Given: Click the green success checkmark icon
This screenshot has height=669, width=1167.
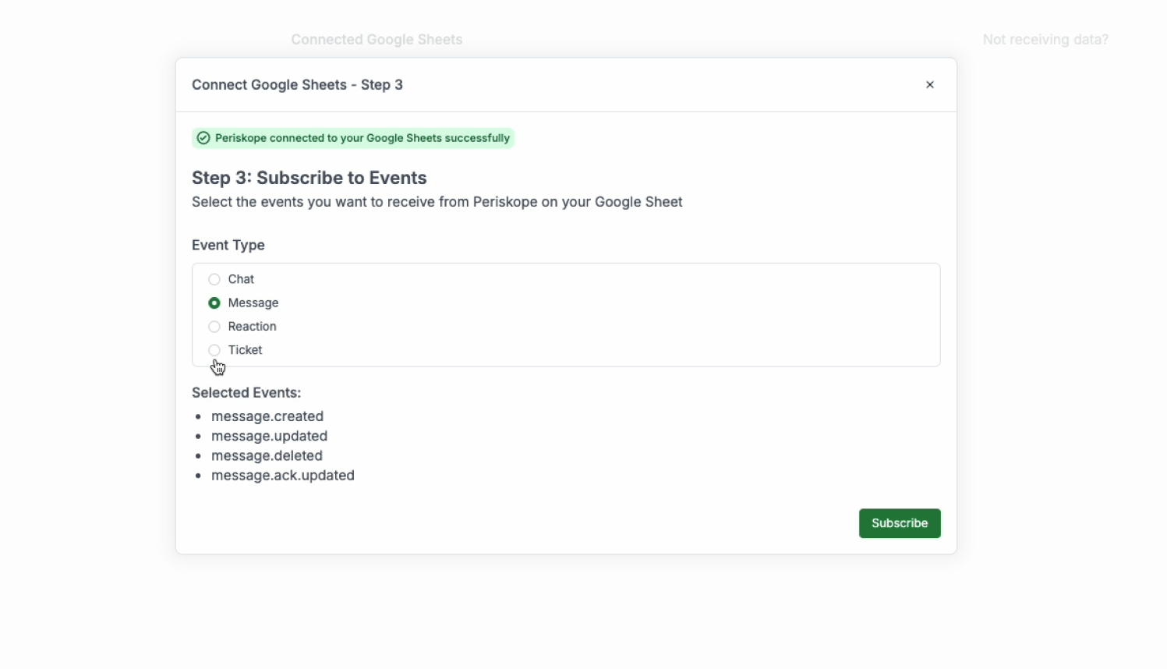Looking at the screenshot, I should click(203, 138).
